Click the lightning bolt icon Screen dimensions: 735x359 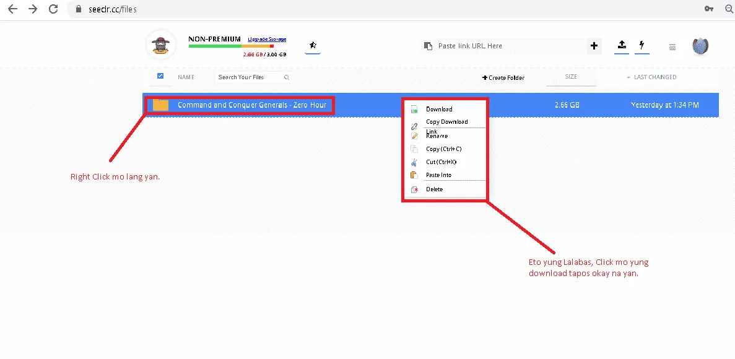[x=641, y=45]
